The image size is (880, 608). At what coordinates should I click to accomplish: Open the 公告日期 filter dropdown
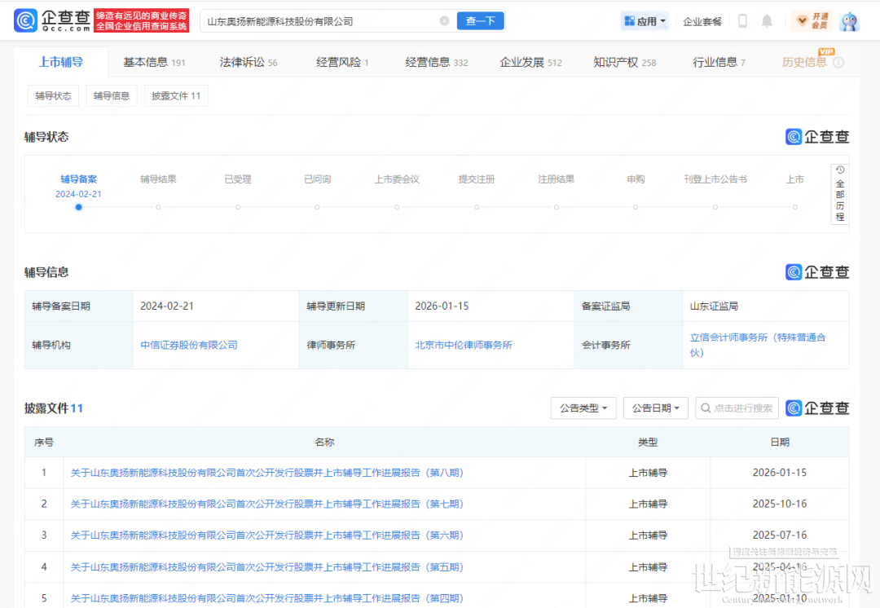pos(656,408)
